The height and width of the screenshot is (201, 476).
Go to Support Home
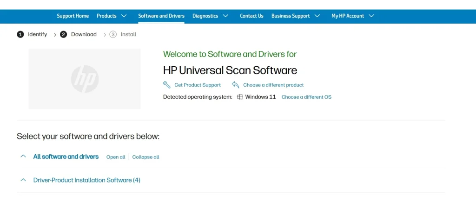click(73, 16)
